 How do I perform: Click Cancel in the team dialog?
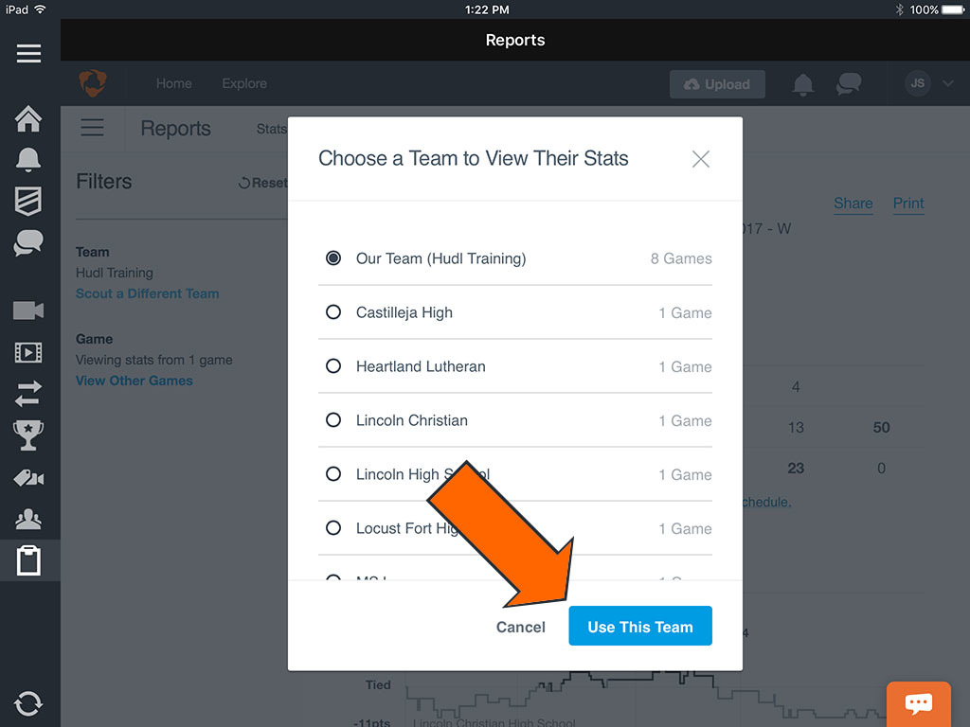coord(521,627)
